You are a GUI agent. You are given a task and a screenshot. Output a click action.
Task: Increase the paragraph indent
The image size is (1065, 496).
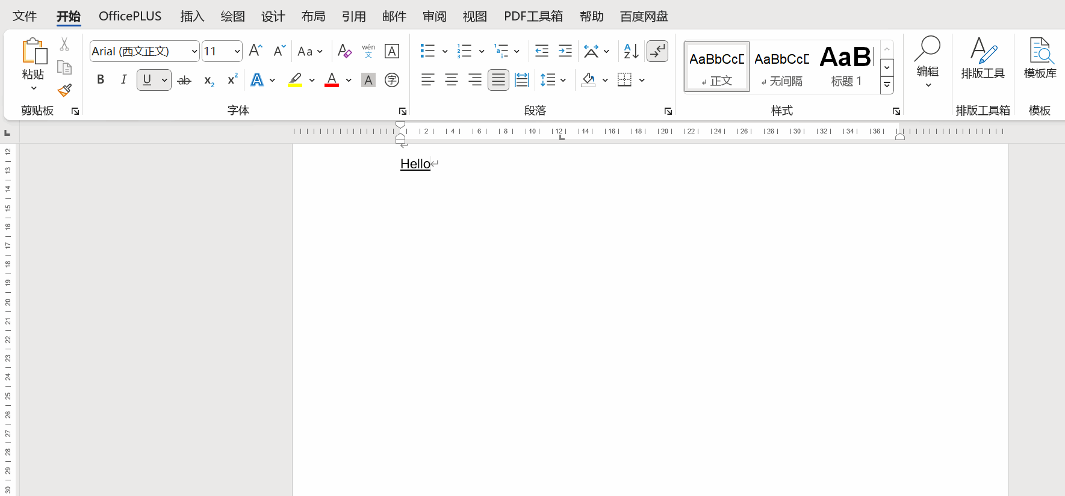tap(565, 51)
